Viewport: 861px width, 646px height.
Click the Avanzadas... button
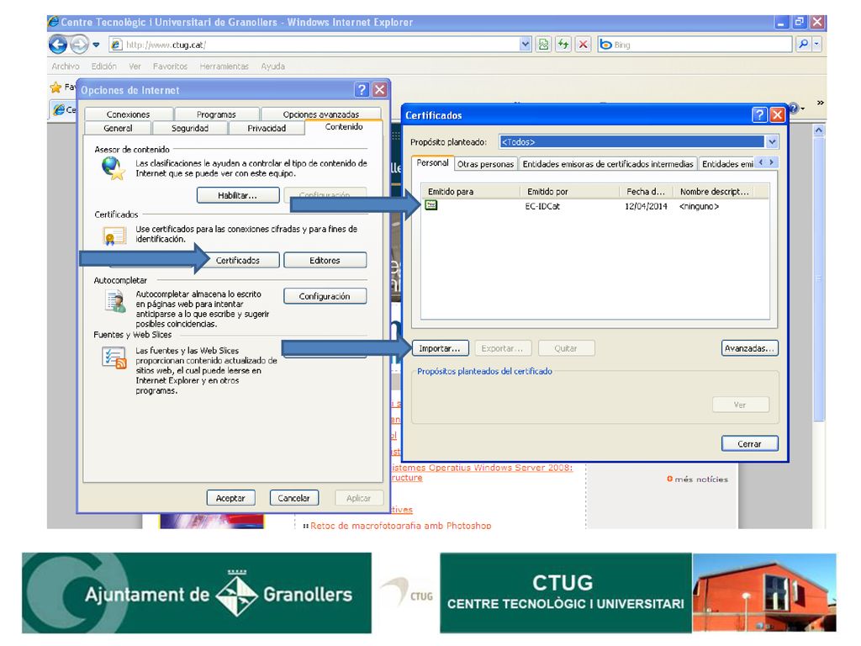coord(749,348)
